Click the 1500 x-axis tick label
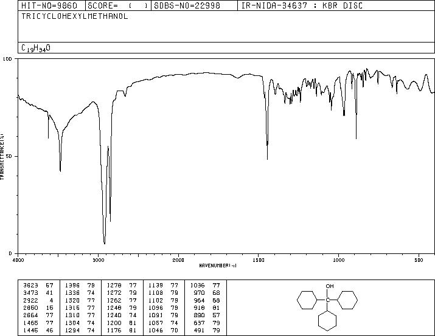This screenshot has width=435, height=336. [x=259, y=260]
